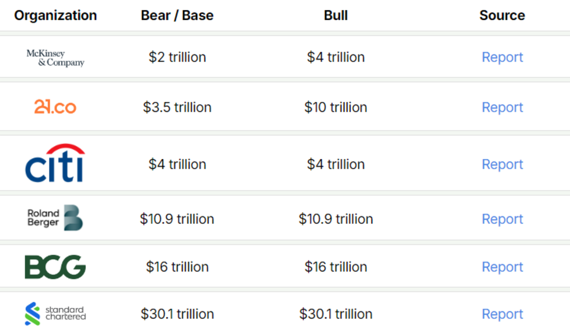Select the Source column header
570x328 pixels.
(x=502, y=15)
